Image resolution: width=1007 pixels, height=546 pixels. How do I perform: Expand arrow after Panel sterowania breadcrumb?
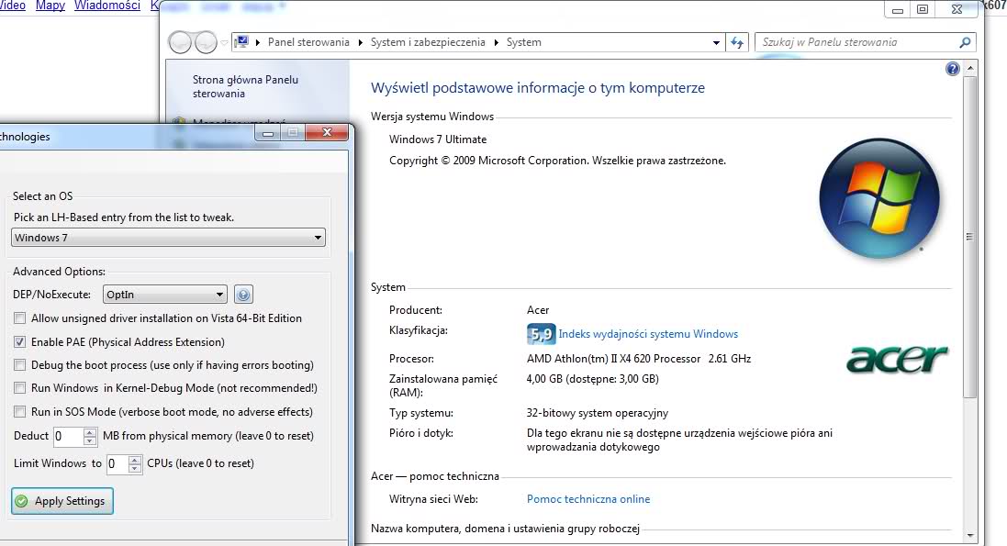[x=360, y=42]
